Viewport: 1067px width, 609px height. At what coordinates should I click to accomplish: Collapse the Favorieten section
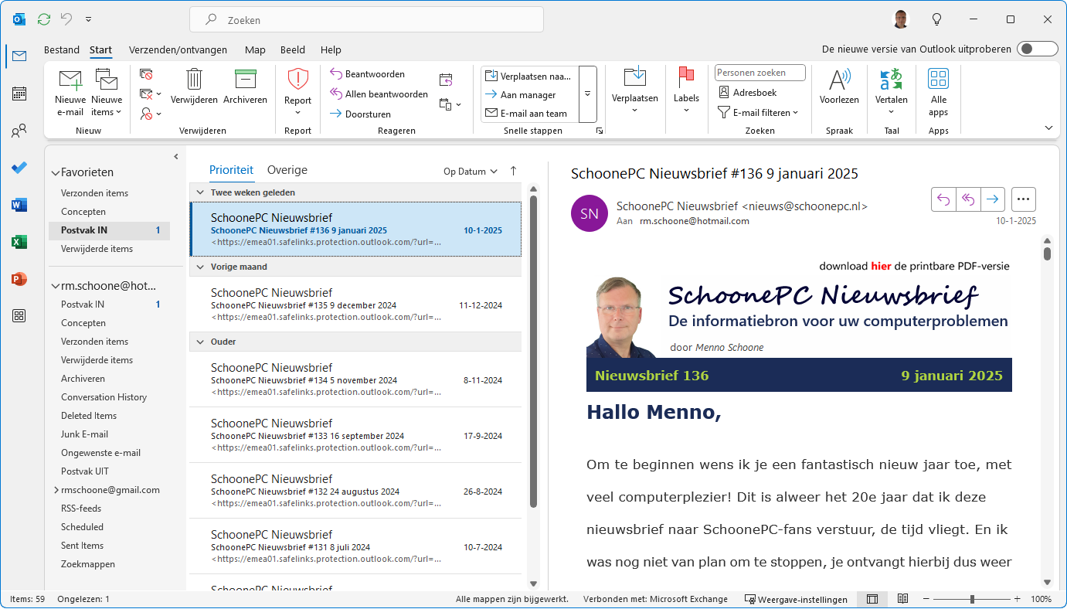(55, 172)
